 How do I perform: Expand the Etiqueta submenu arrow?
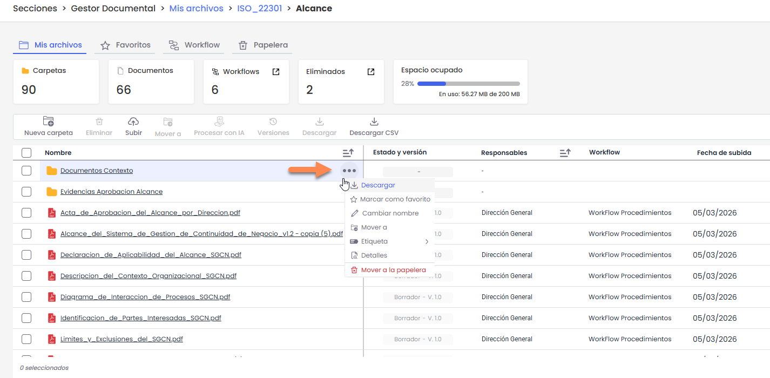[427, 242]
